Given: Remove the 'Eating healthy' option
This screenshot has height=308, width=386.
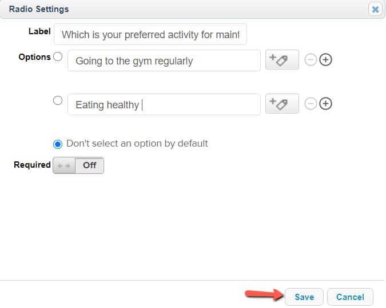Looking at the screenshot, I should click(x=311, y=103).
